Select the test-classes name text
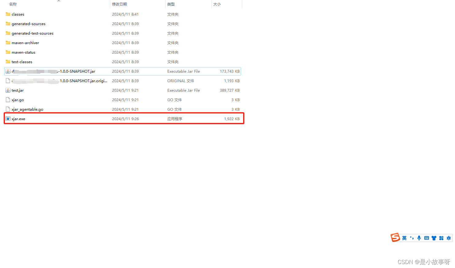 pyautogui.click(x=22, y=62)
